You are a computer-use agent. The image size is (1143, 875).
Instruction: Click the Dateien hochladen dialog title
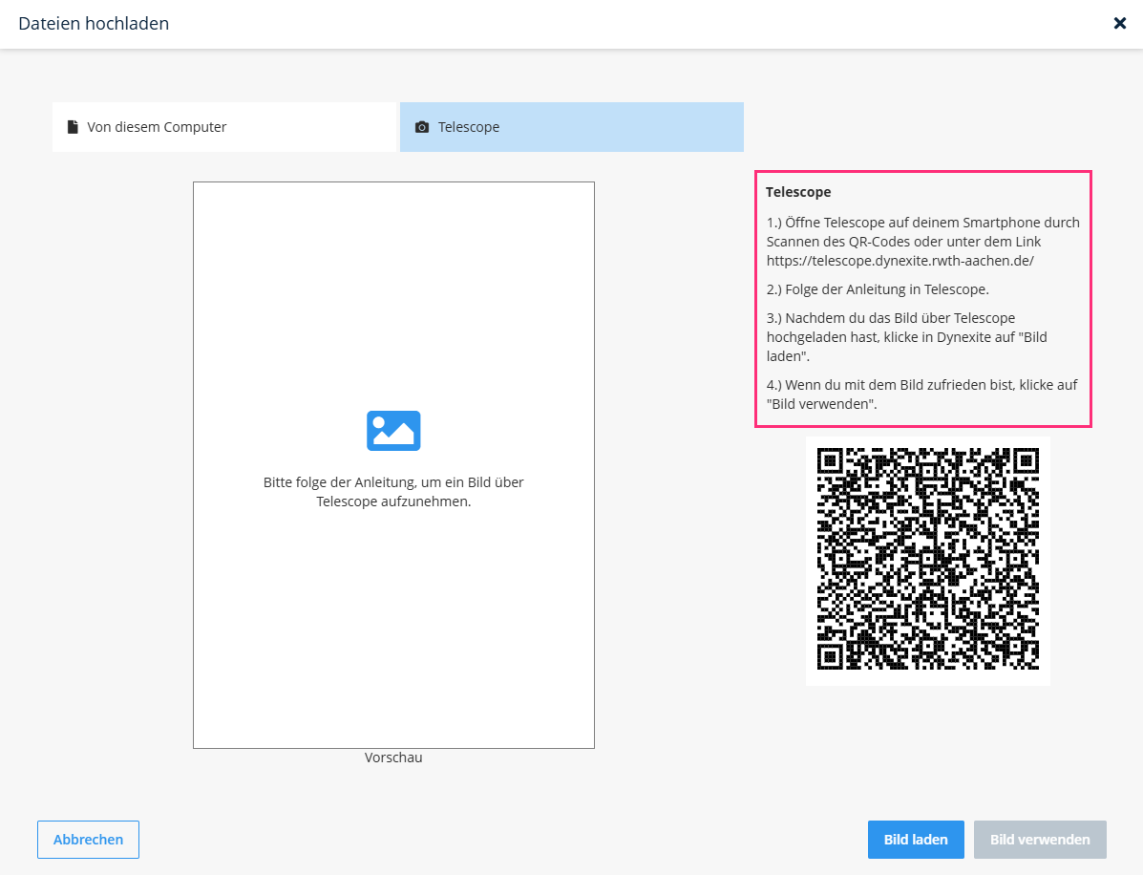click(94, 23)
